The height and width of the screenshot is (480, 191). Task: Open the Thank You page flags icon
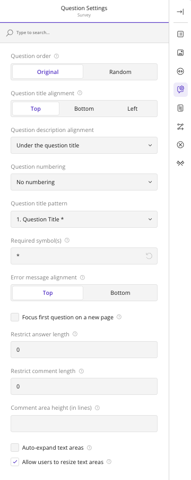(180, 163)
